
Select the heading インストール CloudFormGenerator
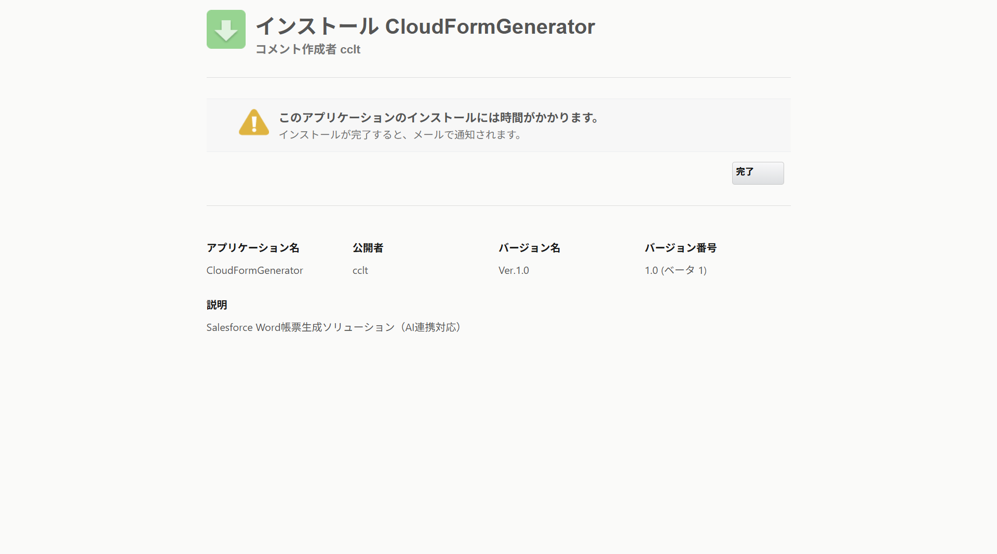pos(425,26)
